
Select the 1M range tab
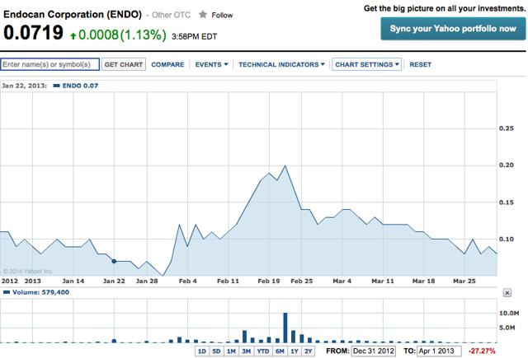231,351
